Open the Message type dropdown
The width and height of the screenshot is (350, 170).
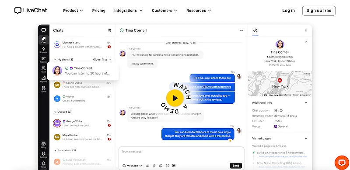point(132,166)
